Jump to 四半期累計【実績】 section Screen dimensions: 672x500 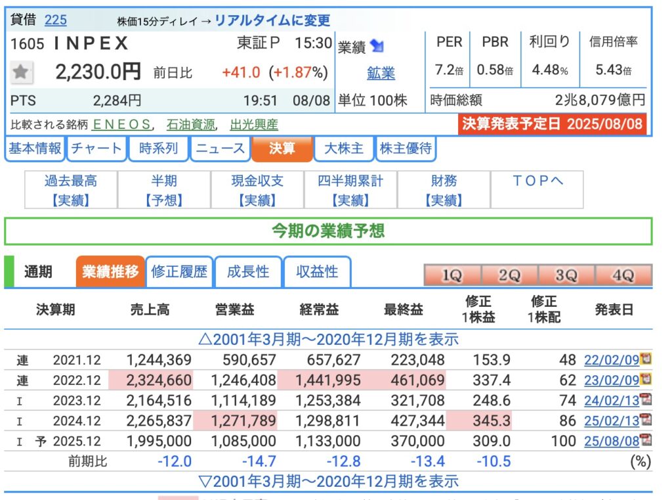click(350, 190)
